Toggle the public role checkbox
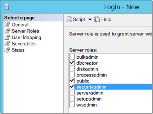This screenshot has width=153, height=114. click(72, 80)
